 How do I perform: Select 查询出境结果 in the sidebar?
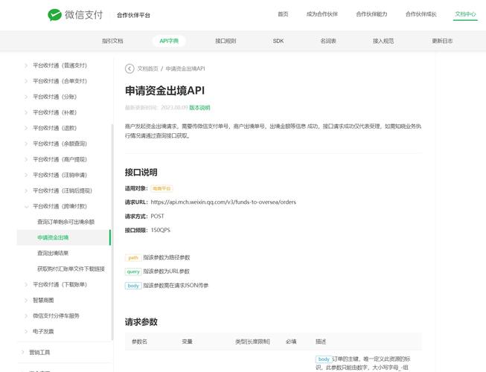(x=57, y=253)
